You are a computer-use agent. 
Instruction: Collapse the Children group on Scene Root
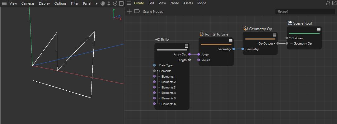point(290,38)
